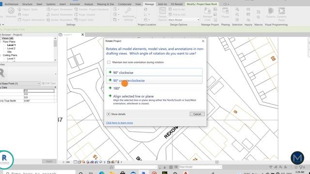310x174 pixels.
Task: Open Global Parameters
Action: [x=60, y=20]
